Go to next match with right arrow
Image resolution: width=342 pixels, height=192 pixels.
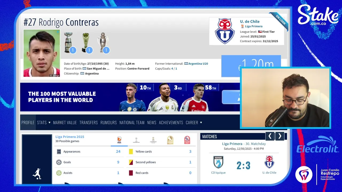280,136
